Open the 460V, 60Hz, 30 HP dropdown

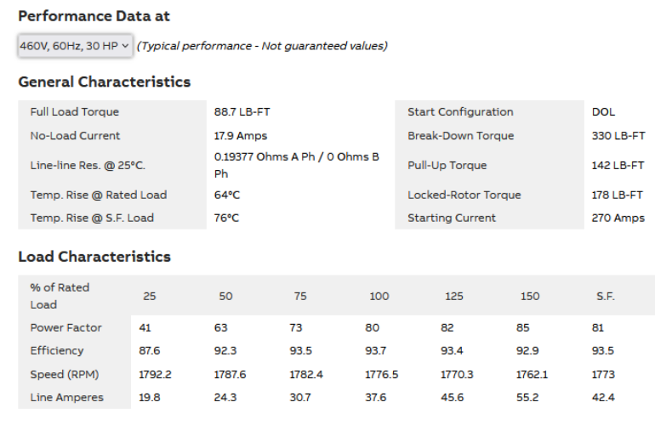click(x=75, y=46)
